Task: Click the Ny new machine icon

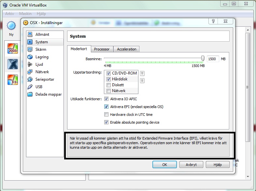Action: (11, 25)
